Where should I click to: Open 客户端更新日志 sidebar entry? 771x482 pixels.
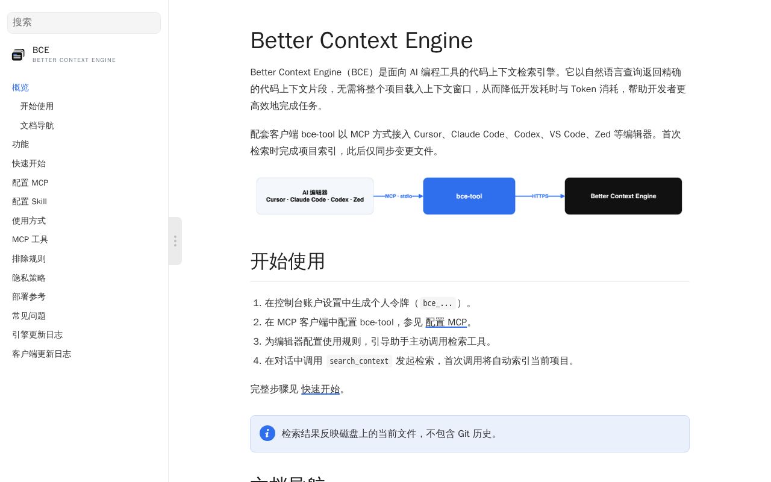(42, 354)
